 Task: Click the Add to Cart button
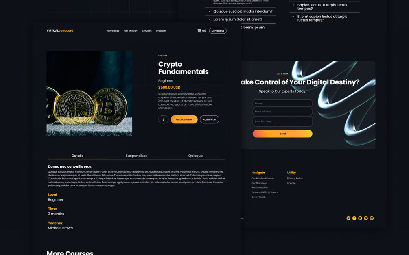point(210,119)
